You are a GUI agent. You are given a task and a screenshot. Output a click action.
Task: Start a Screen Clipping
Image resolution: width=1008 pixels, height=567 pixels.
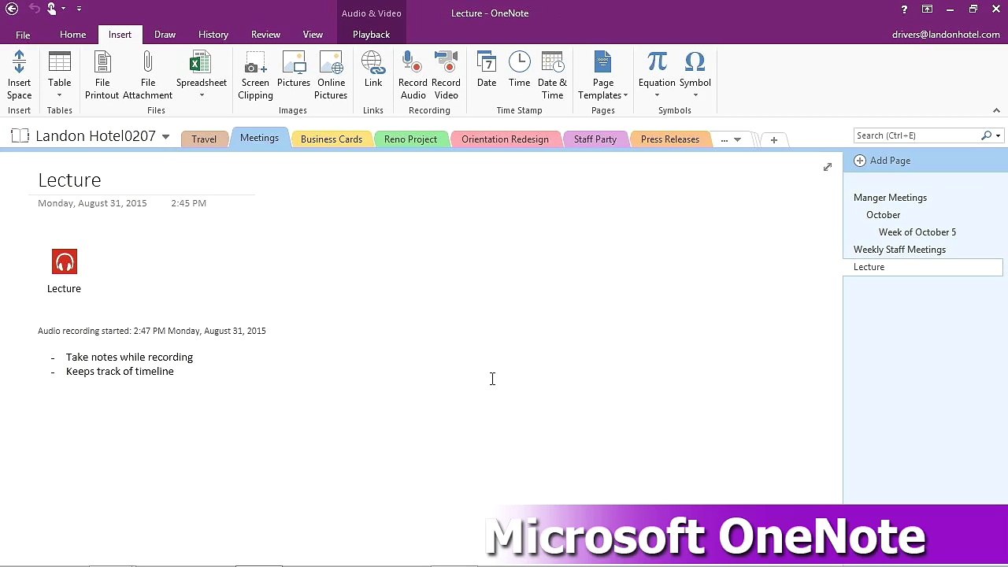pyautogui.click(x=255, y=75)
